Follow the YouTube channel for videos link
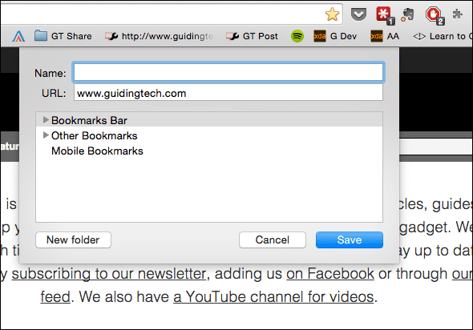This screenshot has height=330, width=473. point(273,297)
